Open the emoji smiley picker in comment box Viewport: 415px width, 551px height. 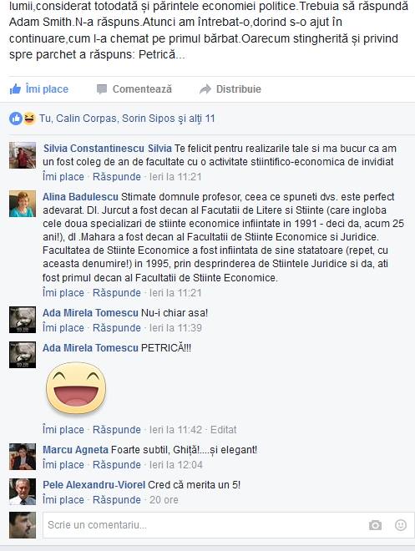click(401, 525)
